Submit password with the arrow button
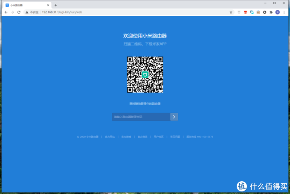The height and width of the screenshot is (194, 290). [x=174, y=117]
